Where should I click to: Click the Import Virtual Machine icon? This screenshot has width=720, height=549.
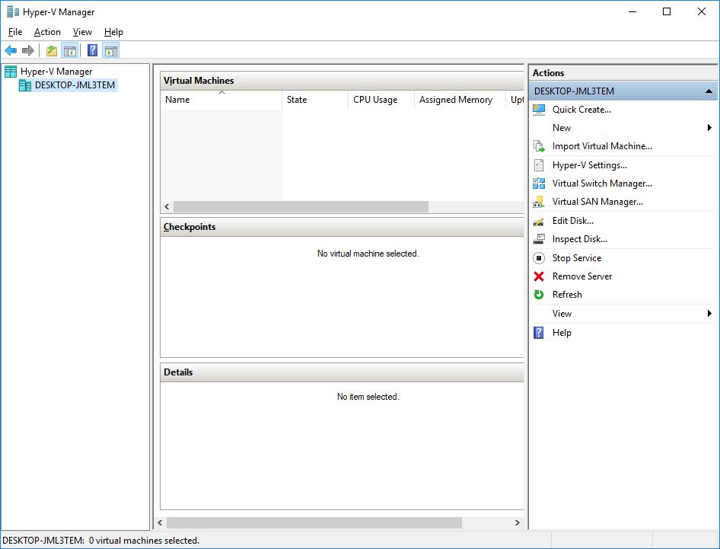pos(539,146)
